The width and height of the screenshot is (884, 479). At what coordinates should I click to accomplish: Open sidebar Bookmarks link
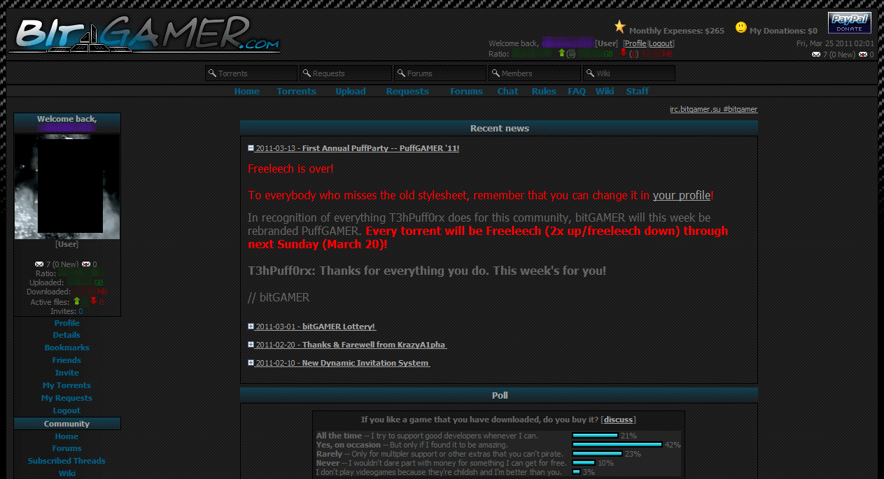[67, 348]
